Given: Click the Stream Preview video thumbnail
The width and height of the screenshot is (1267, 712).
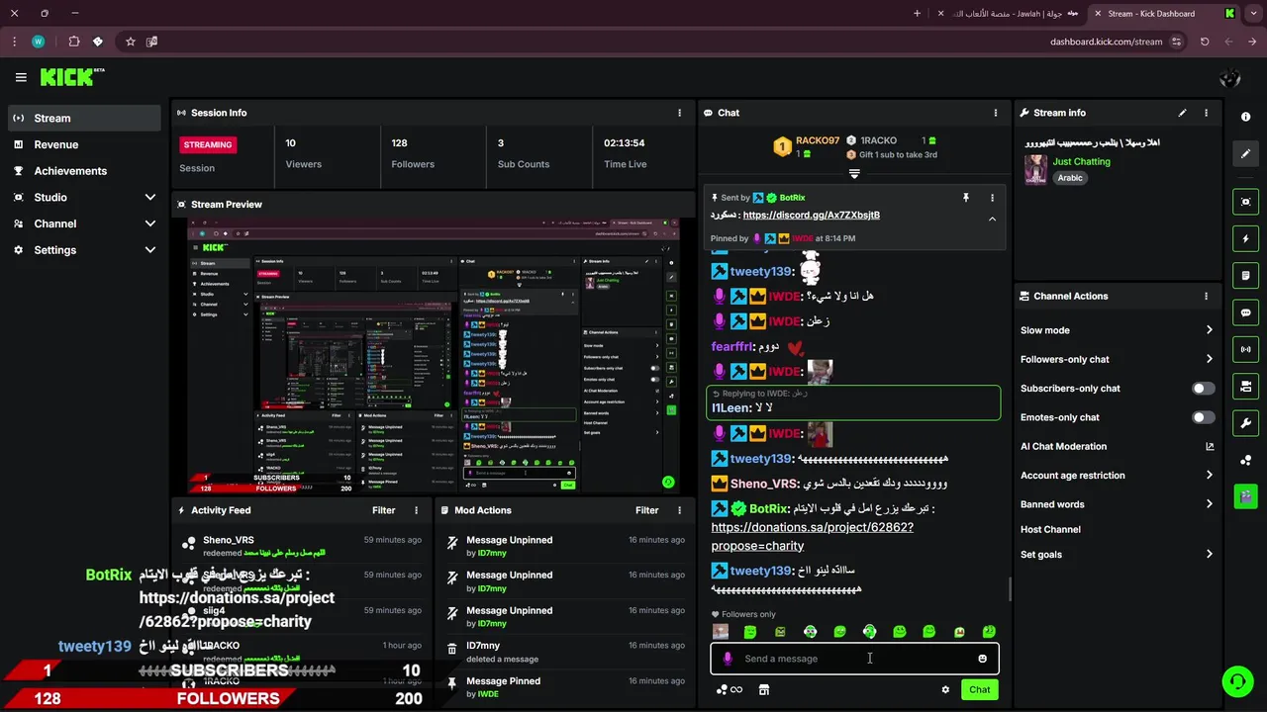Looking at the screenshot, I should pos(434,356).
